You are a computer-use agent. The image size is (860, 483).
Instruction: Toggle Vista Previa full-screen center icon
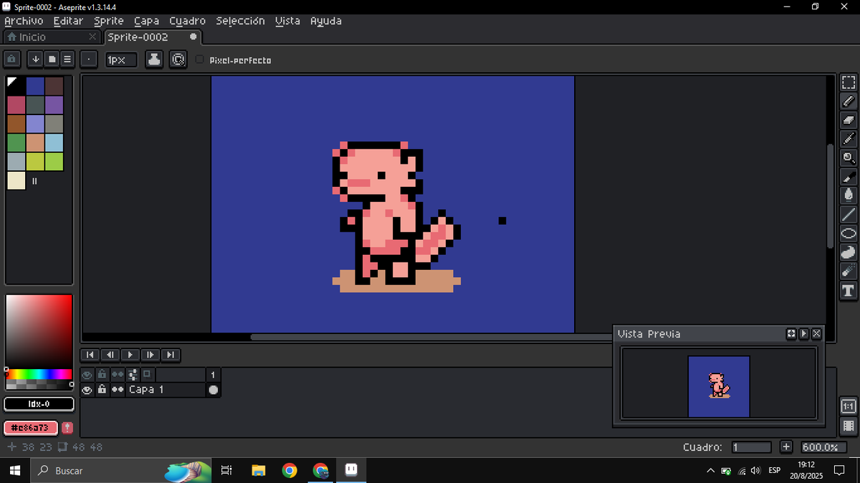(791, 333)
